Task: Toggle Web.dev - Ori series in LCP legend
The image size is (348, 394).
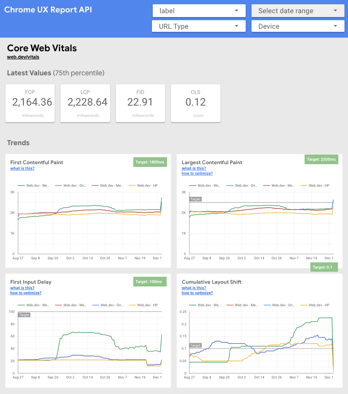Action: 246,185
